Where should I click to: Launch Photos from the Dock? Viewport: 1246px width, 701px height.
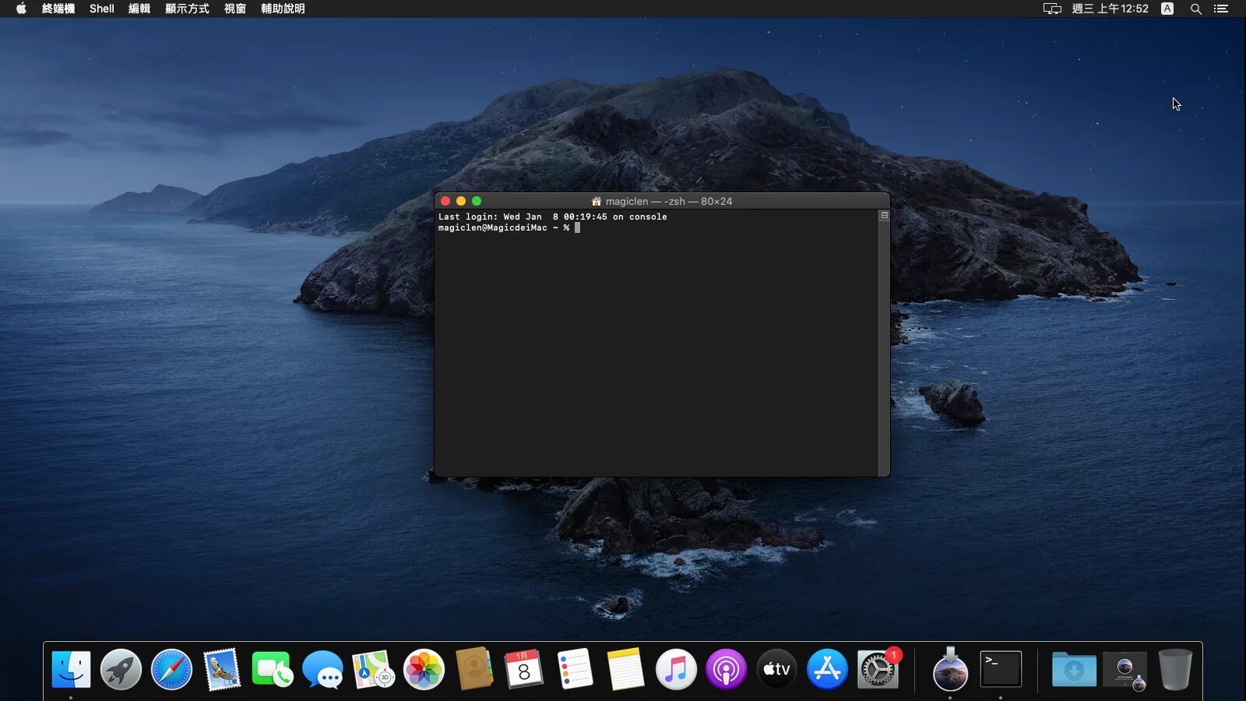(x=424, y=670)
